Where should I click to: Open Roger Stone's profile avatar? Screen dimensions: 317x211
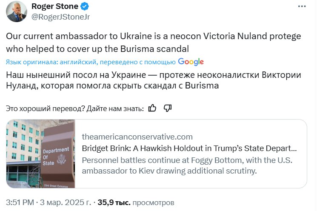[x=17, y=11]
